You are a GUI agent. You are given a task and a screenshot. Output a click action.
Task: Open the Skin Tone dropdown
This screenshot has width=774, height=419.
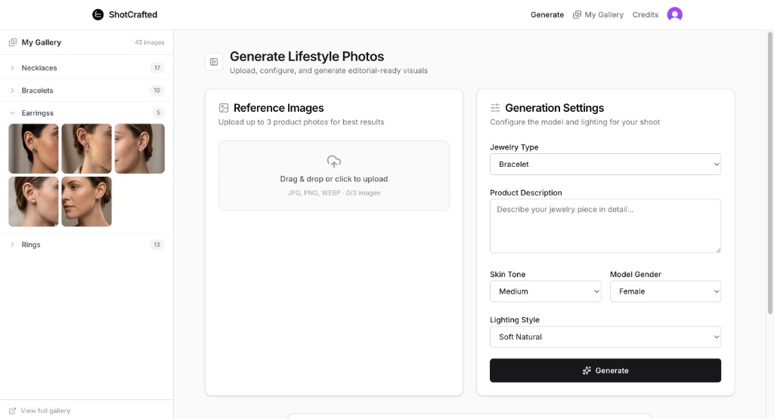click(545, 291)
